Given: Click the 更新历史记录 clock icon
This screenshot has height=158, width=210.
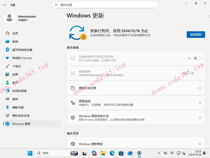Looking at the screenshot, I should tap(73, 88).
